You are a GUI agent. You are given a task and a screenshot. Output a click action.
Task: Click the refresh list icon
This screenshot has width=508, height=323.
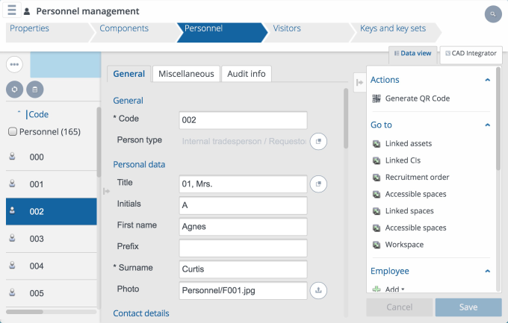(x=14, y=90)
